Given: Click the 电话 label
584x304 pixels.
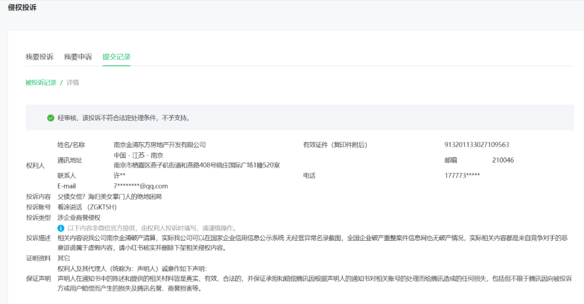Looking at the screenshot, I should [309, 175].
